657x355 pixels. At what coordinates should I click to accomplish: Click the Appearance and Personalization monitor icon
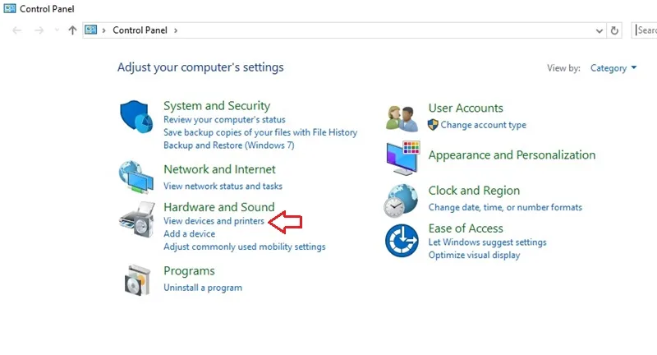pyautogui.click(x=402, y=158)
